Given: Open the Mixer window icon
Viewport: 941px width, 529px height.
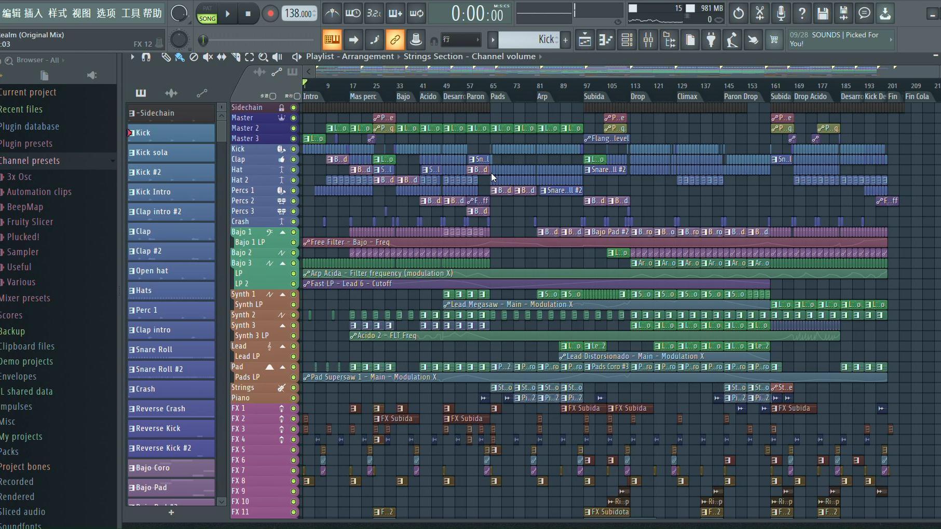Looking at the screenshot, I should coord(648,40).
